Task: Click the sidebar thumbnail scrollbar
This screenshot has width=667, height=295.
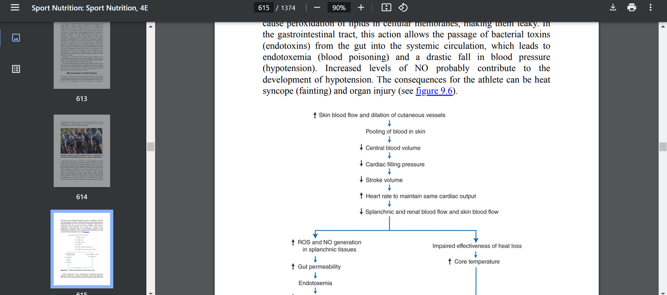Action: pos(150,147)
